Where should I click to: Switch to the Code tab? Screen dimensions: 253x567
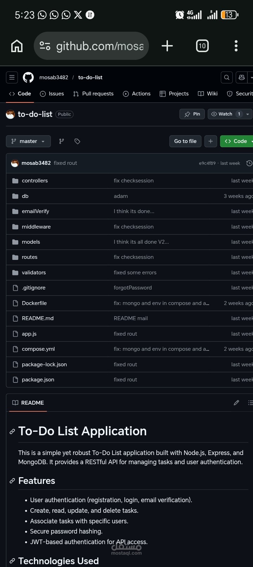point(20,94)
